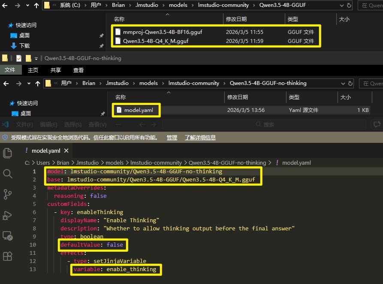Select the Qwen3.5-4B-Q4_K_M.gguf file

(155, 41)
